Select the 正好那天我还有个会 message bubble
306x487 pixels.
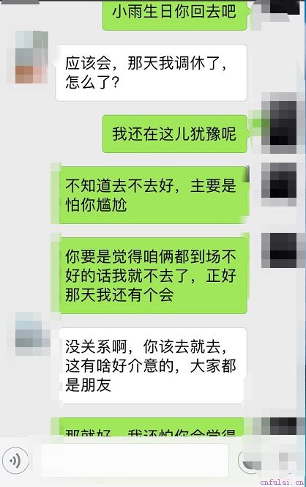tap(149, 274)
